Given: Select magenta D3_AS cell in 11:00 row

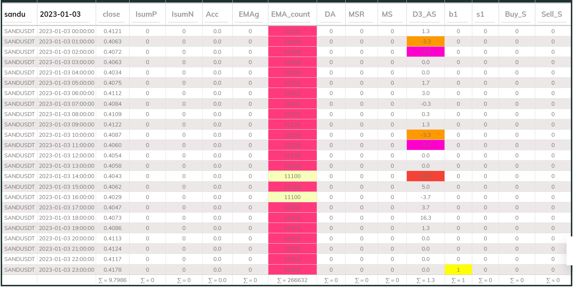Looking at the screenshot, I should click(425, 145).
